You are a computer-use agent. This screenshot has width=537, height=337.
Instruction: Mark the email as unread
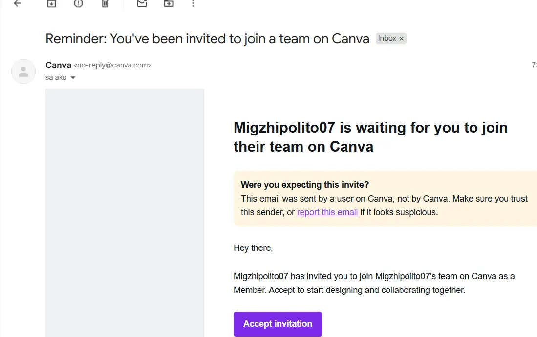[142, 3]
